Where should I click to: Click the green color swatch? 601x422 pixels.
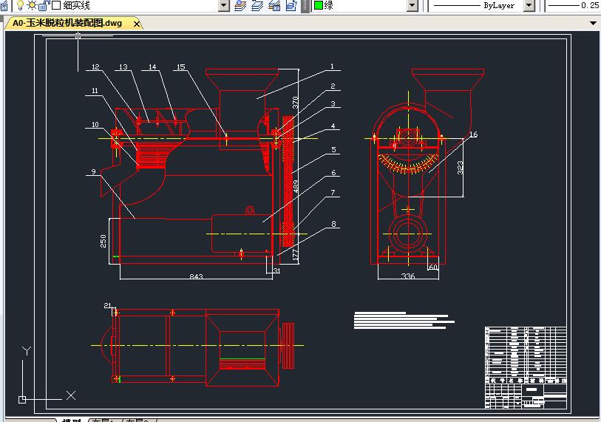point(319,5)
